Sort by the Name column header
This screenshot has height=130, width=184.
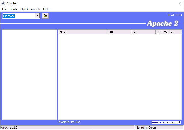tap(82, 32)
